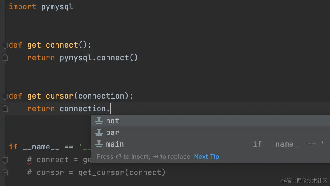Place caret on "pymysql" in import statement
Image resolution: width=330 pixels, height=186 pixels.
coord(57,7)
